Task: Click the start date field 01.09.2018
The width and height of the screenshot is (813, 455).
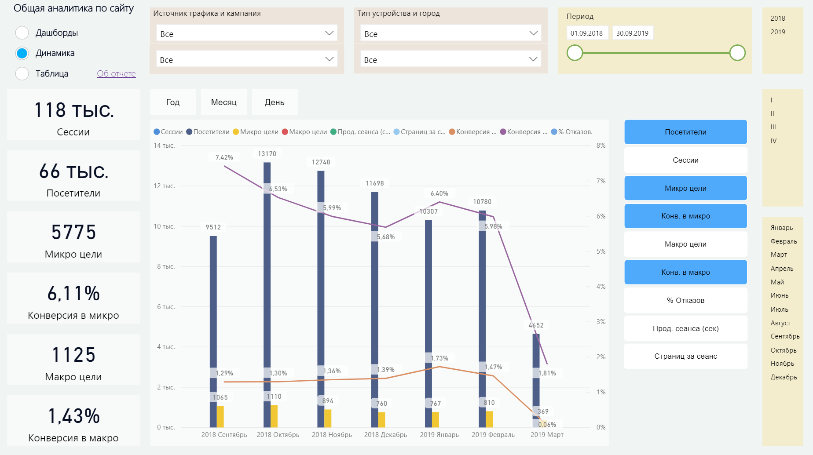Action: coord(586,33)
